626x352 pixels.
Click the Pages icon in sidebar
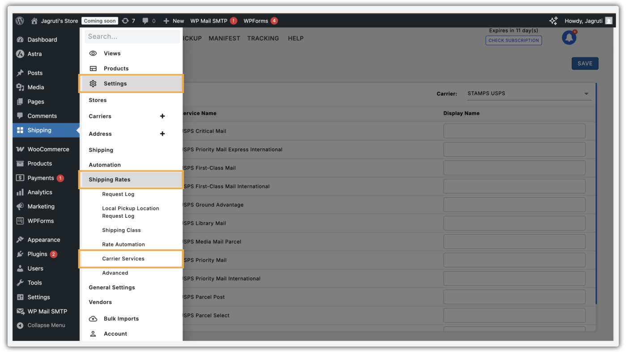(20, 102)
